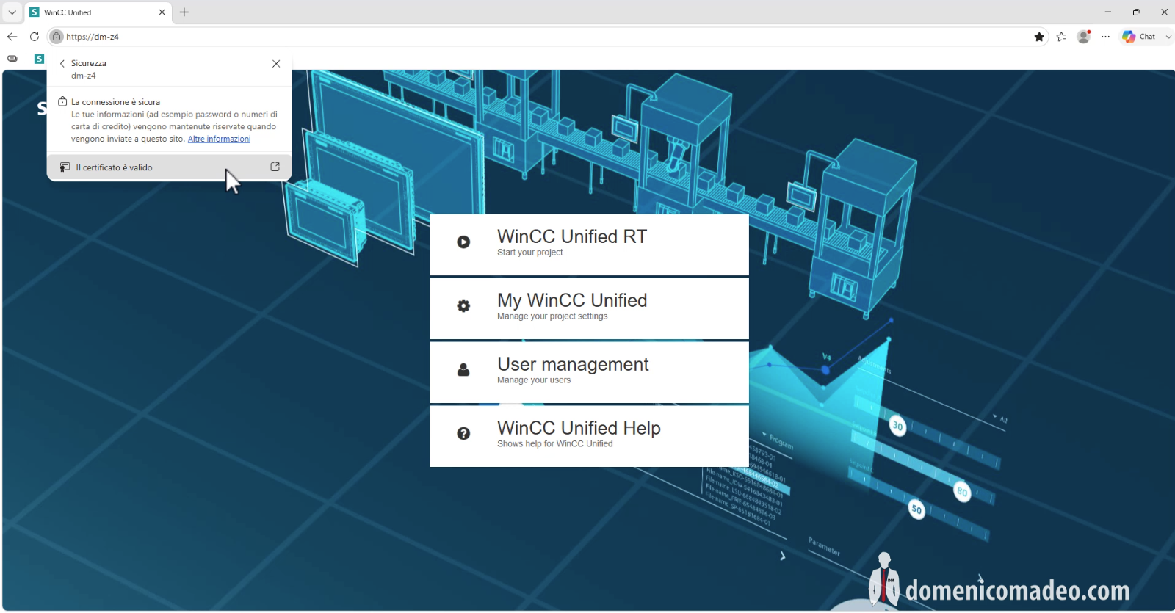This screenshot has width=1175, height=613.
Task: Expand the arrow next to Chat
Action: click(1168, 37)
